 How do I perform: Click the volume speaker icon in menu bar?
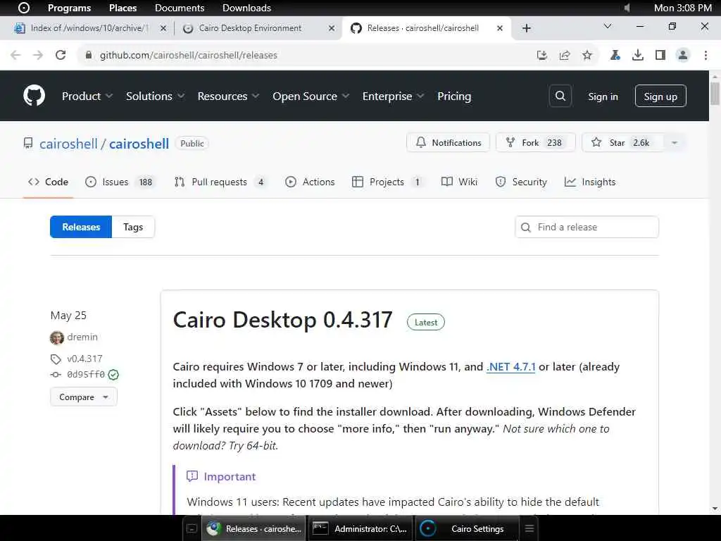coord(626,8)
